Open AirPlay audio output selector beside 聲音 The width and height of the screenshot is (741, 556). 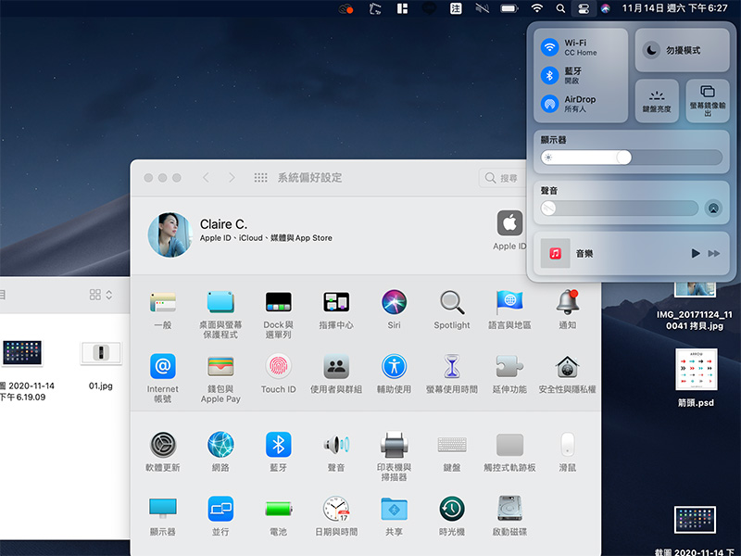[712, 208]
